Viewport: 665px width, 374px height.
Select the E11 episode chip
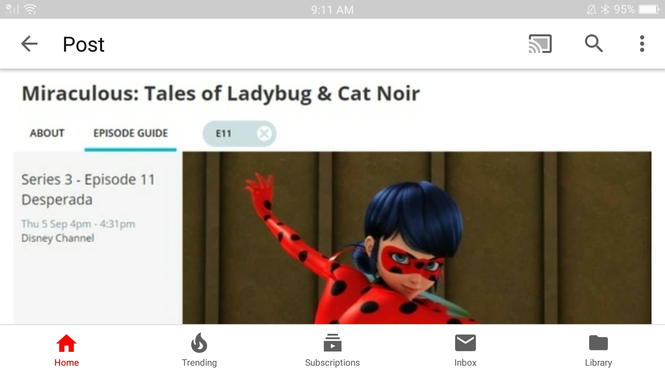(223, 133)
